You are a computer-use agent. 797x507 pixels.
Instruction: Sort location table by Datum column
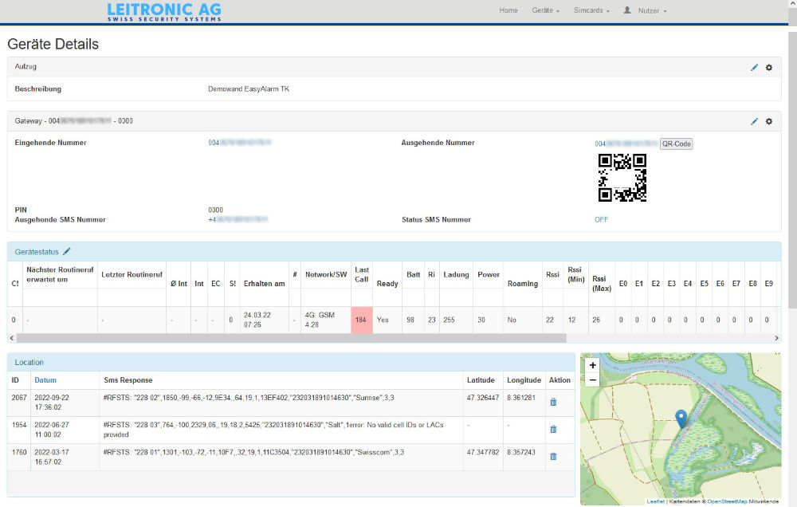(45, 380)
